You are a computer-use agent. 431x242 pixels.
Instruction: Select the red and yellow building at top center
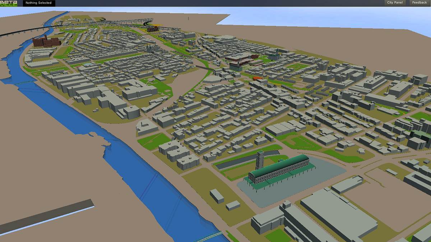153,29
